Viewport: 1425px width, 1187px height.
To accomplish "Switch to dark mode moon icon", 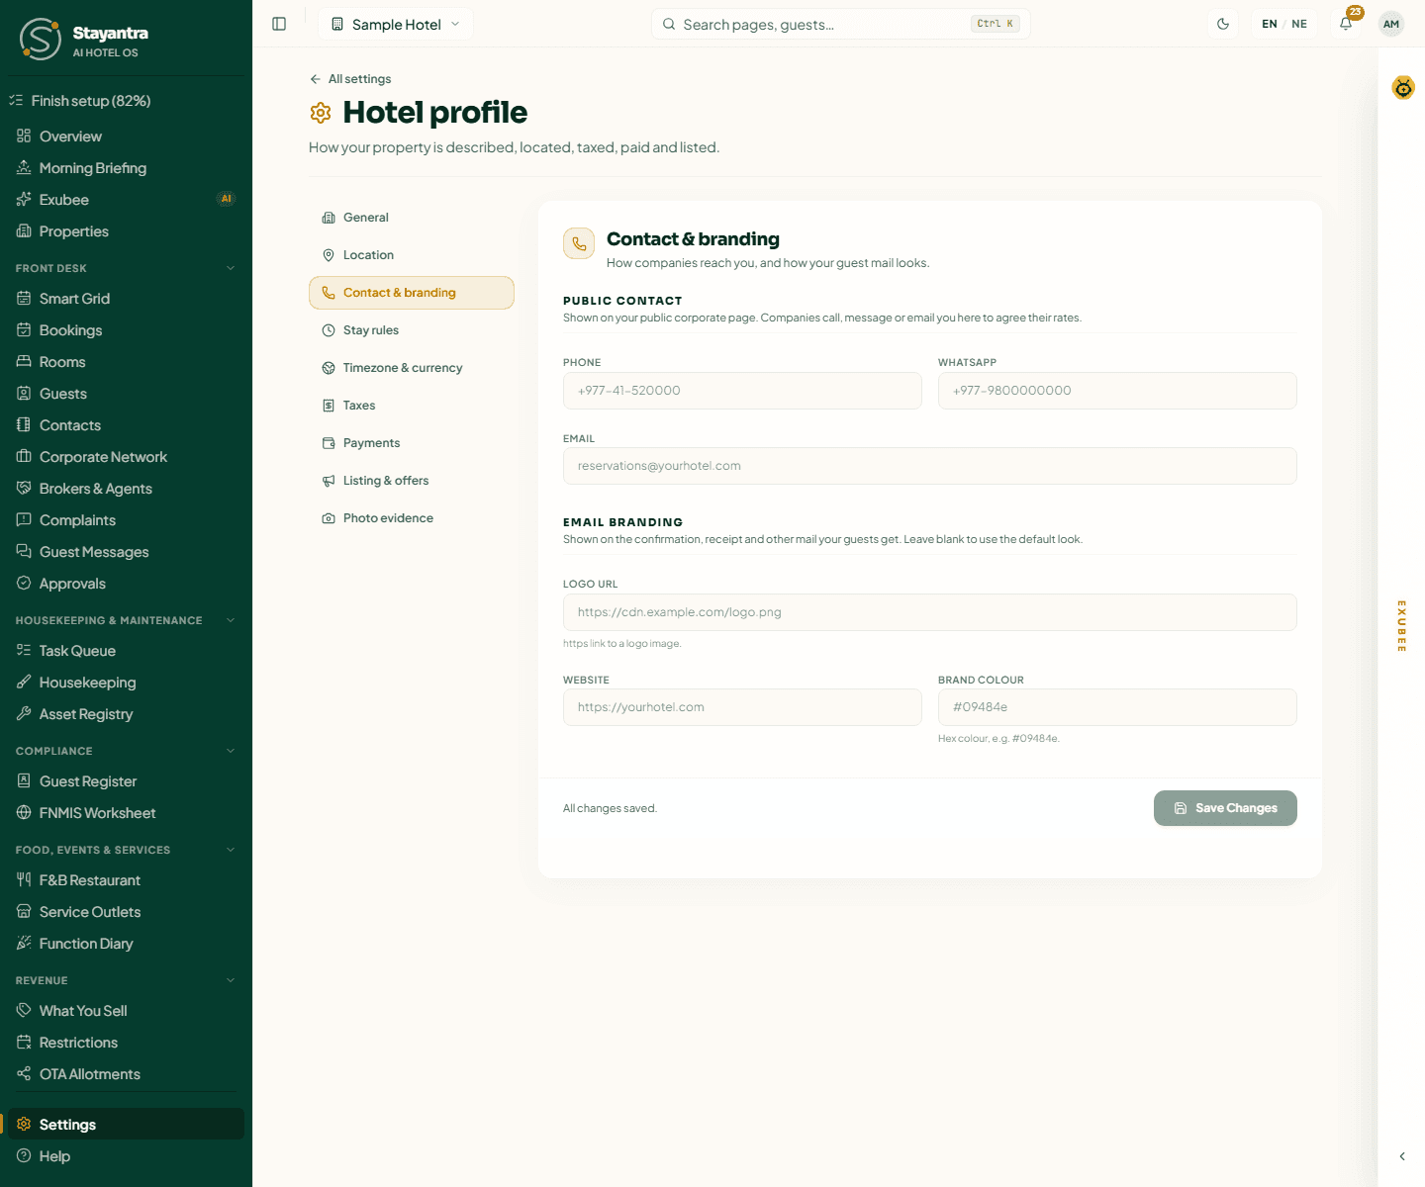I will point(1223,24).
